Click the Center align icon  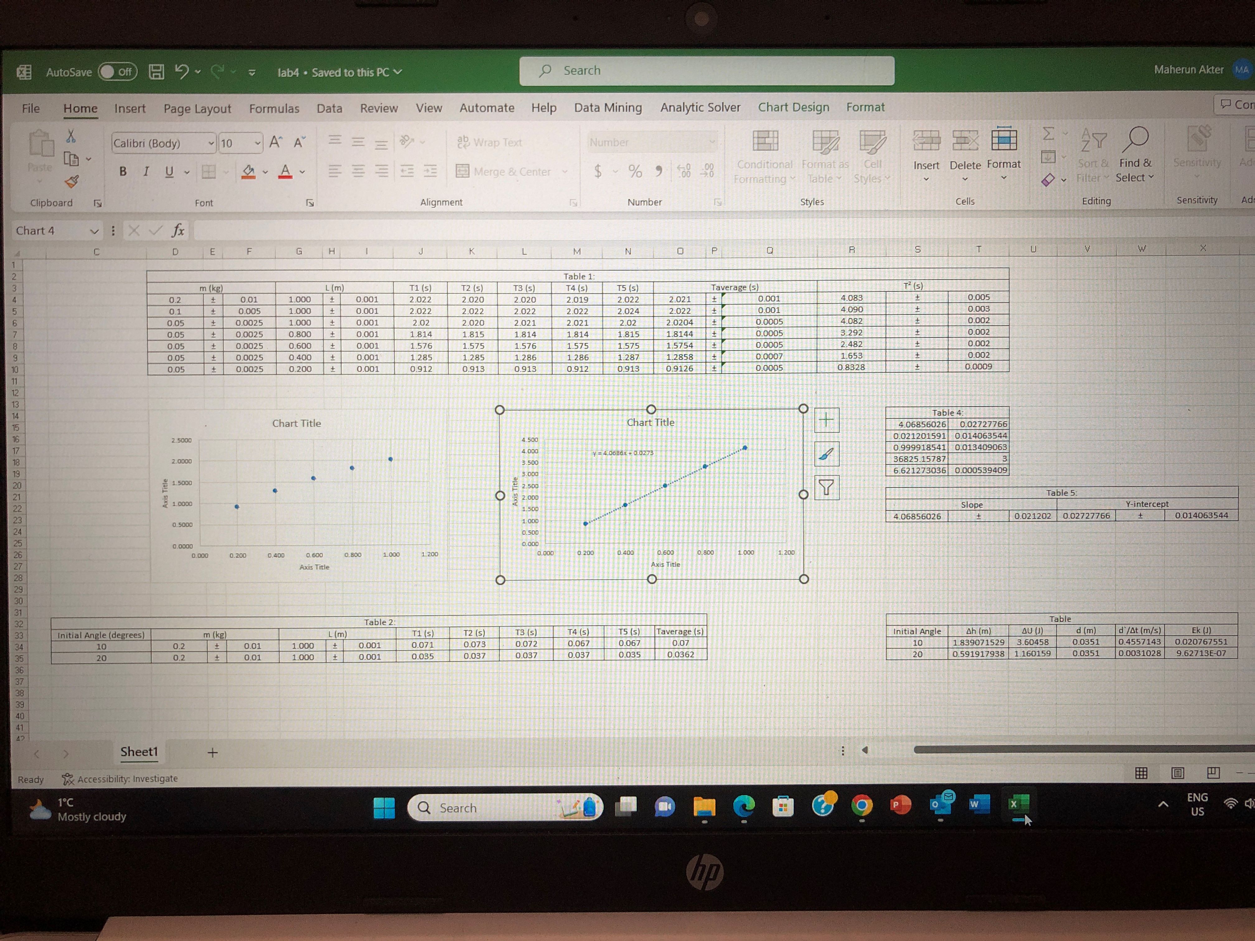[x=358, y=171]
